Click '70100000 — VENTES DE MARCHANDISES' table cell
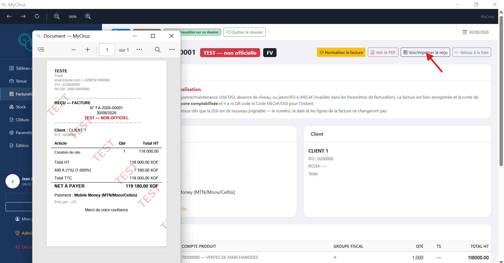This screenshot has width=504, height=263. [220, 257]
